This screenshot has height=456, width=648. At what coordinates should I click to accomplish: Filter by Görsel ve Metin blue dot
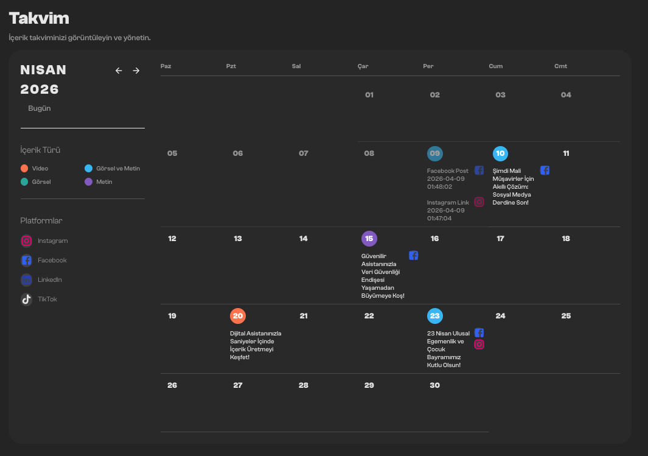coord(88,168)
